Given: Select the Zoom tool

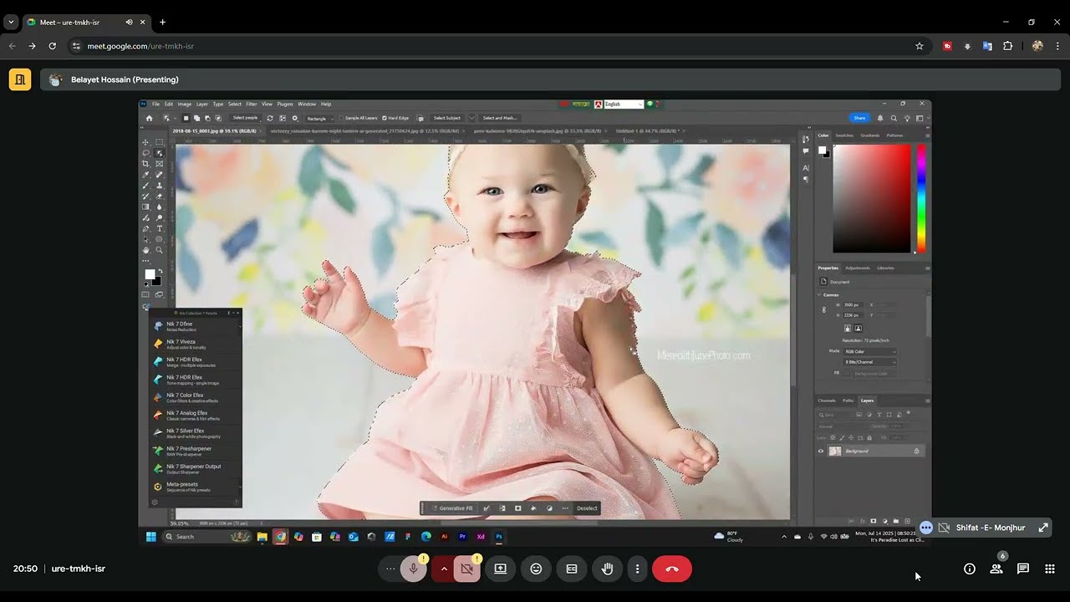Looking at the screenshot, I should pos(159,250).
